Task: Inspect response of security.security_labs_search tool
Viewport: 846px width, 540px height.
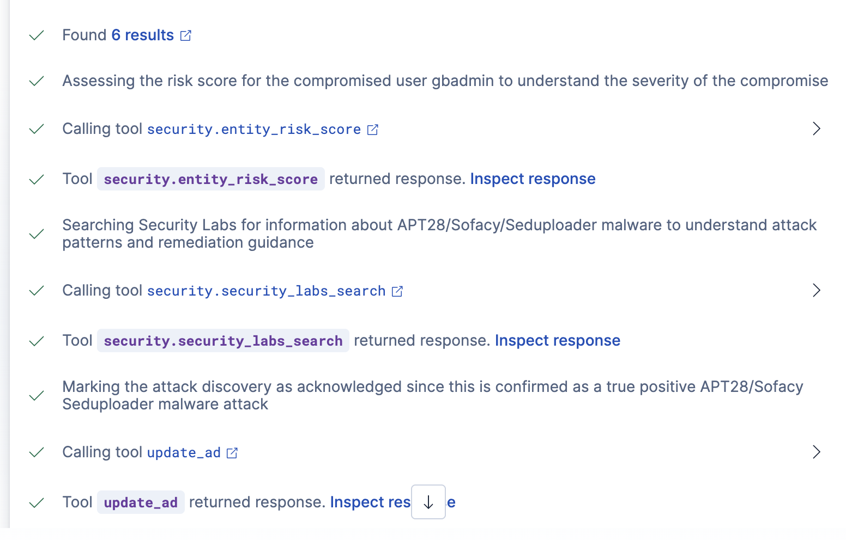Action: tap(558, 340)
